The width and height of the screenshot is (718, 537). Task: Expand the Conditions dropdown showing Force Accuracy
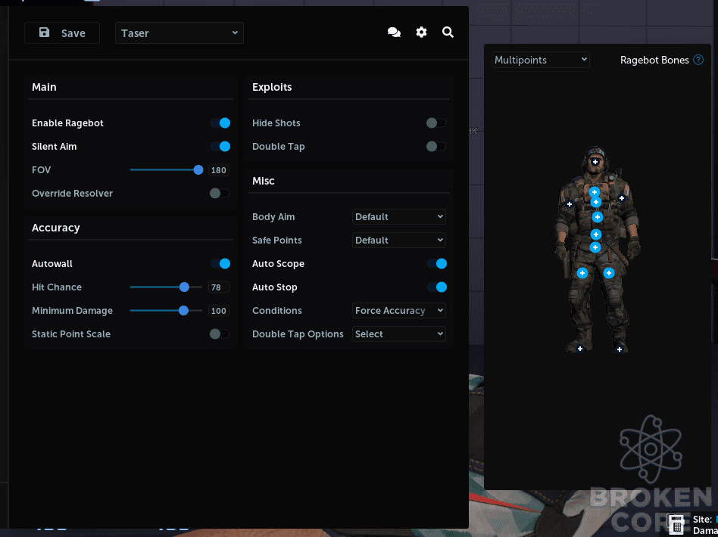tap(399, 311)
